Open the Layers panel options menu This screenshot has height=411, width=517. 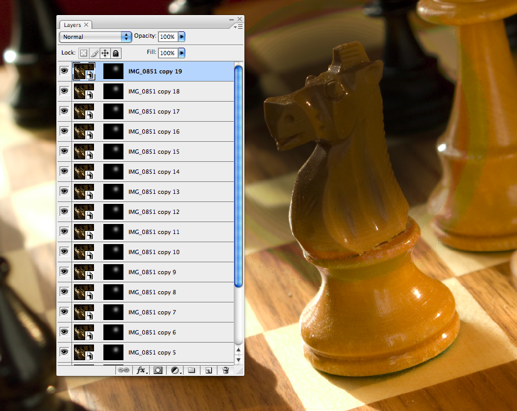coord(238,26)
